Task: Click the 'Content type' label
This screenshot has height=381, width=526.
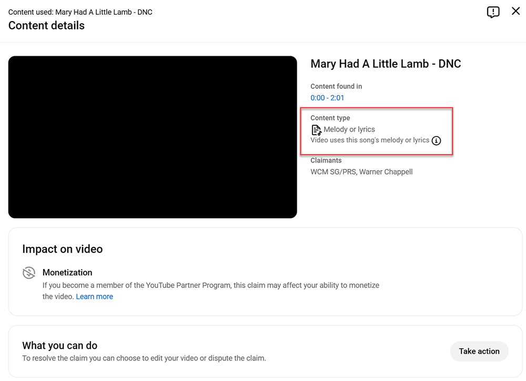Action: [x=330, y=118]
